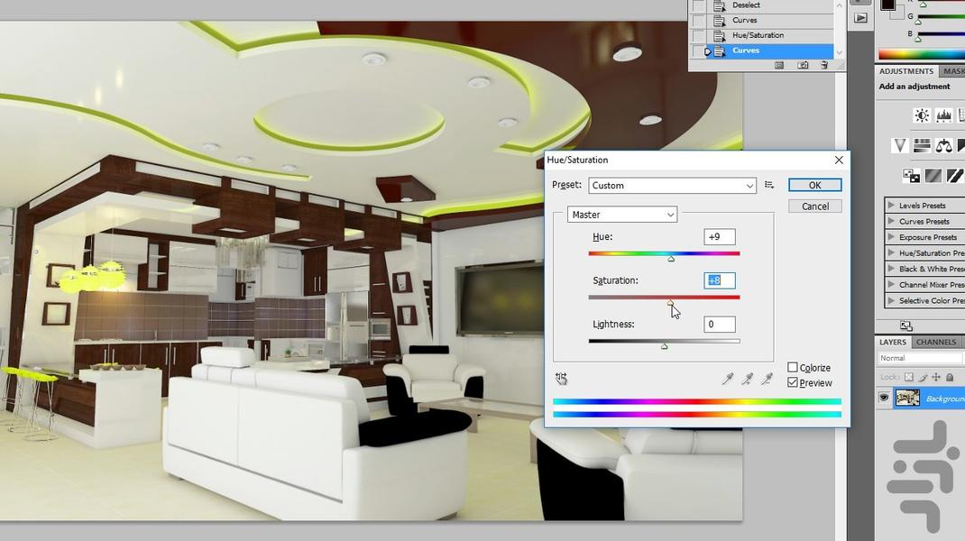Click OK in the Hue/Saturation dialog
The image size is (965, 541).
813,185
